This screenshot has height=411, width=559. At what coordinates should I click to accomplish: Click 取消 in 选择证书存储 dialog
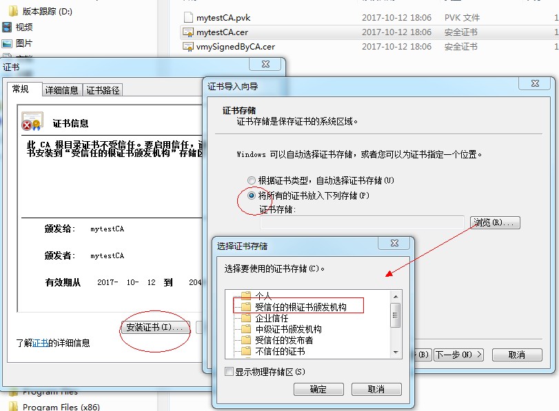point(376,389)
